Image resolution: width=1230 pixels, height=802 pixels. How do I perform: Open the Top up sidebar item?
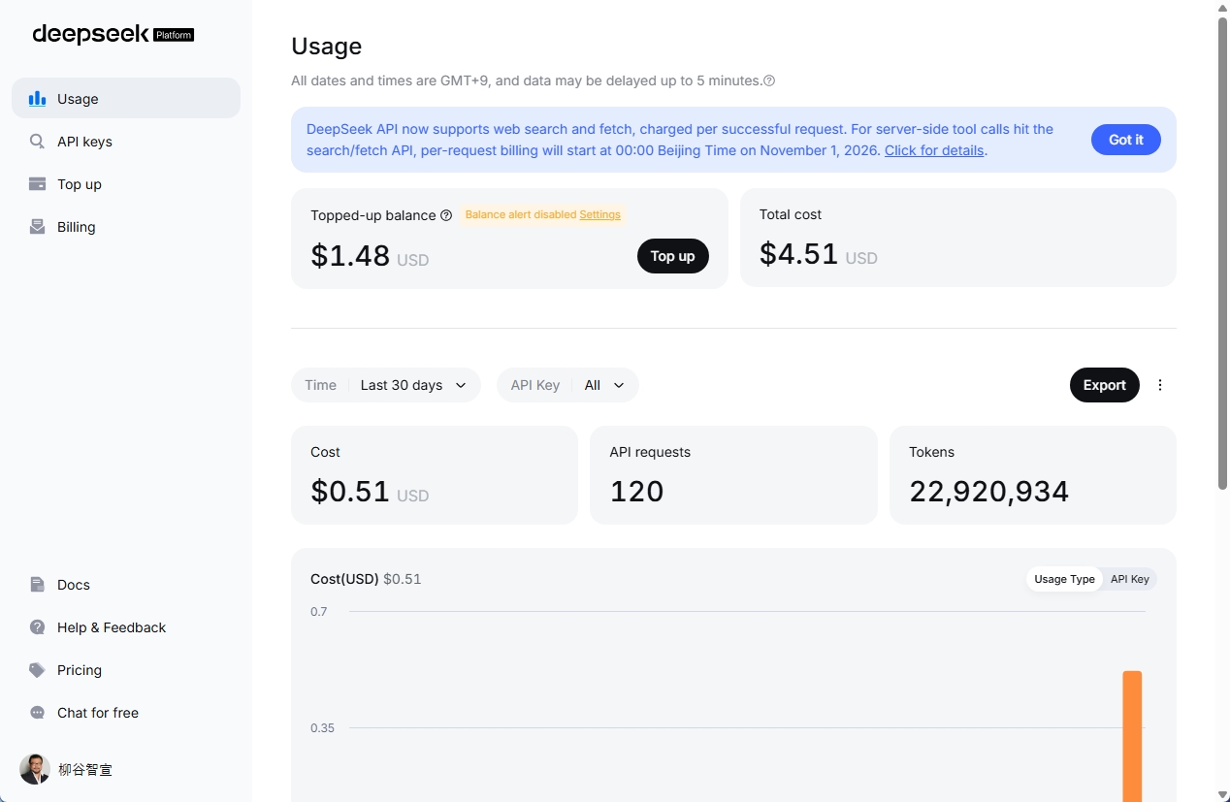click(126, 184)
